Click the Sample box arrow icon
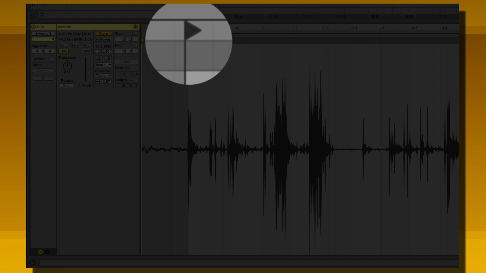The width and height of the screenshot is (486, 273). tap(135, 27)
